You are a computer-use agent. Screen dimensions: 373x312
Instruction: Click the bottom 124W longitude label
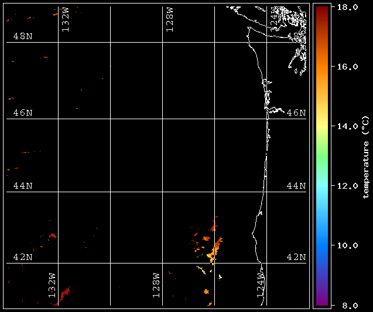point(261,285)
